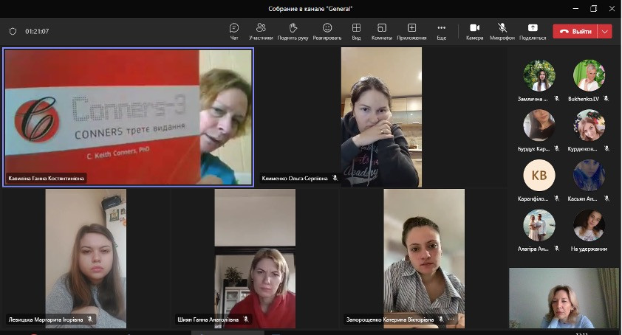Select Шиян Ганна Анатоліївна's video tile
Image resolution: width=622 pixels, height=335 pixels.
(255, 258)
